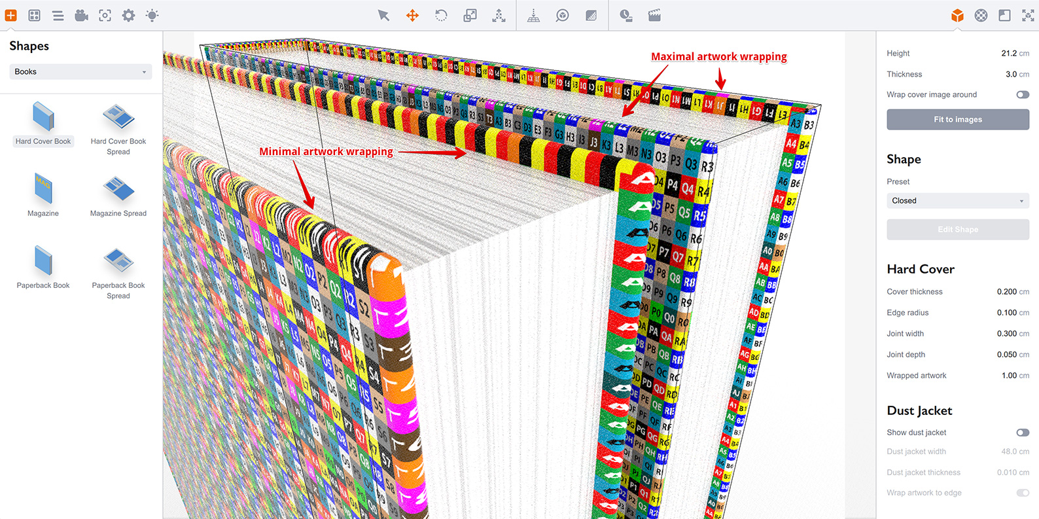
Task: Toggle Wrap artwork to edge switch
Action: 1023,493
